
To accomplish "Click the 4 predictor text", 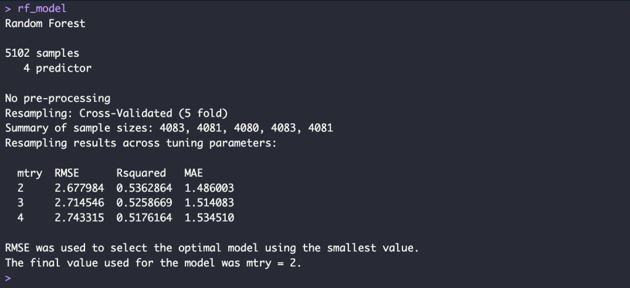I will coord(57,68).
